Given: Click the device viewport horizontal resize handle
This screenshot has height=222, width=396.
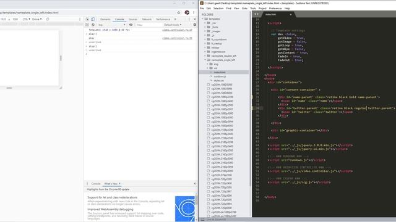Looking at the screenshot, I should (x=61, y=58).
